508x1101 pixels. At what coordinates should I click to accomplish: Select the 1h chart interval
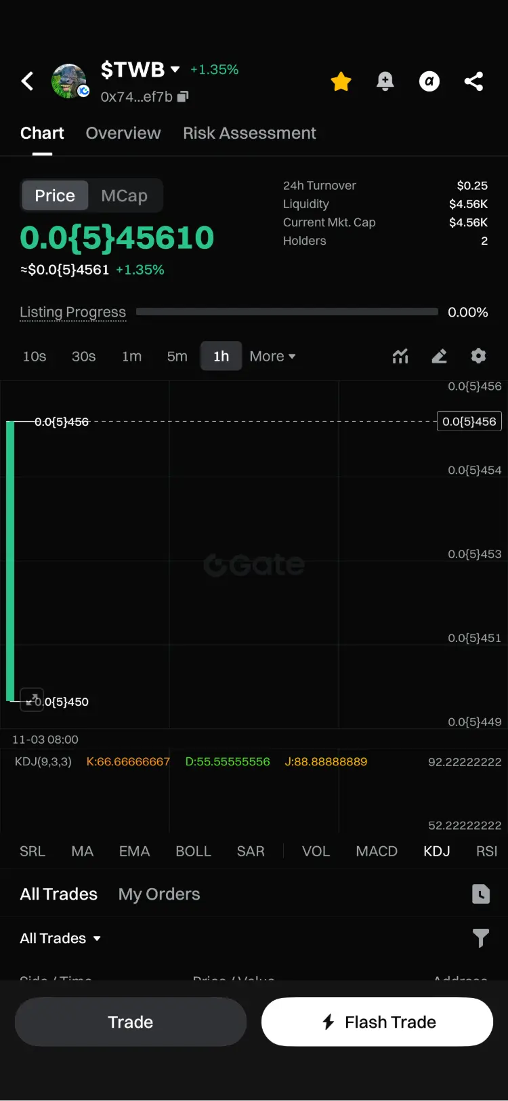[221, 356]
